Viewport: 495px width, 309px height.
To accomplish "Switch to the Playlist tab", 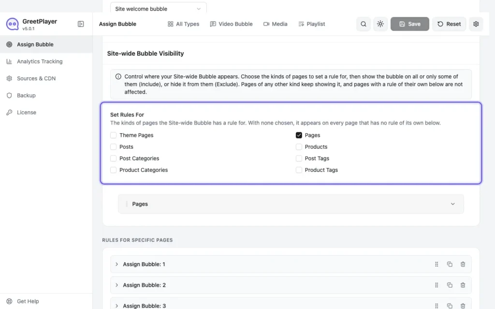I will pos(312,24).
